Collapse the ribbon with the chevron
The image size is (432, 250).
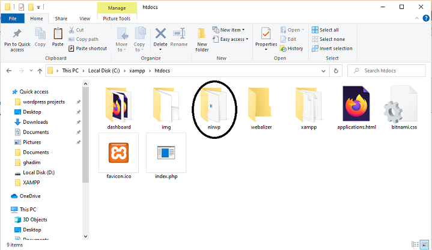click(x=416, y=18)
